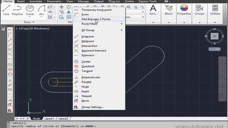Select Midpoint from snap menu
The width and height of the screenshot is (228, 128).
pyautogui.click(x=99, y=41)
